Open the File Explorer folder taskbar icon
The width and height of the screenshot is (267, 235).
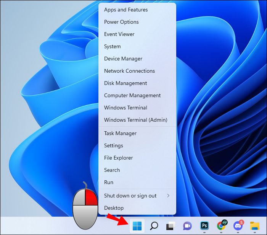point(254,226)
